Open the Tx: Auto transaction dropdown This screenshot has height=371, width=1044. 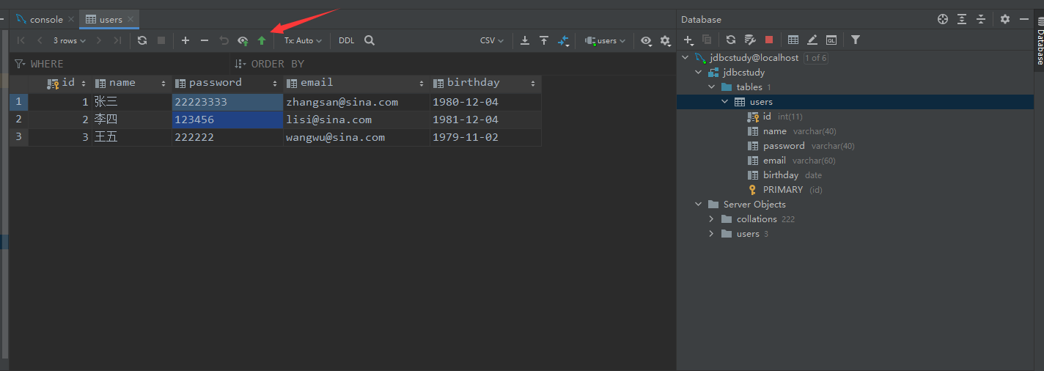pos(303,41)
